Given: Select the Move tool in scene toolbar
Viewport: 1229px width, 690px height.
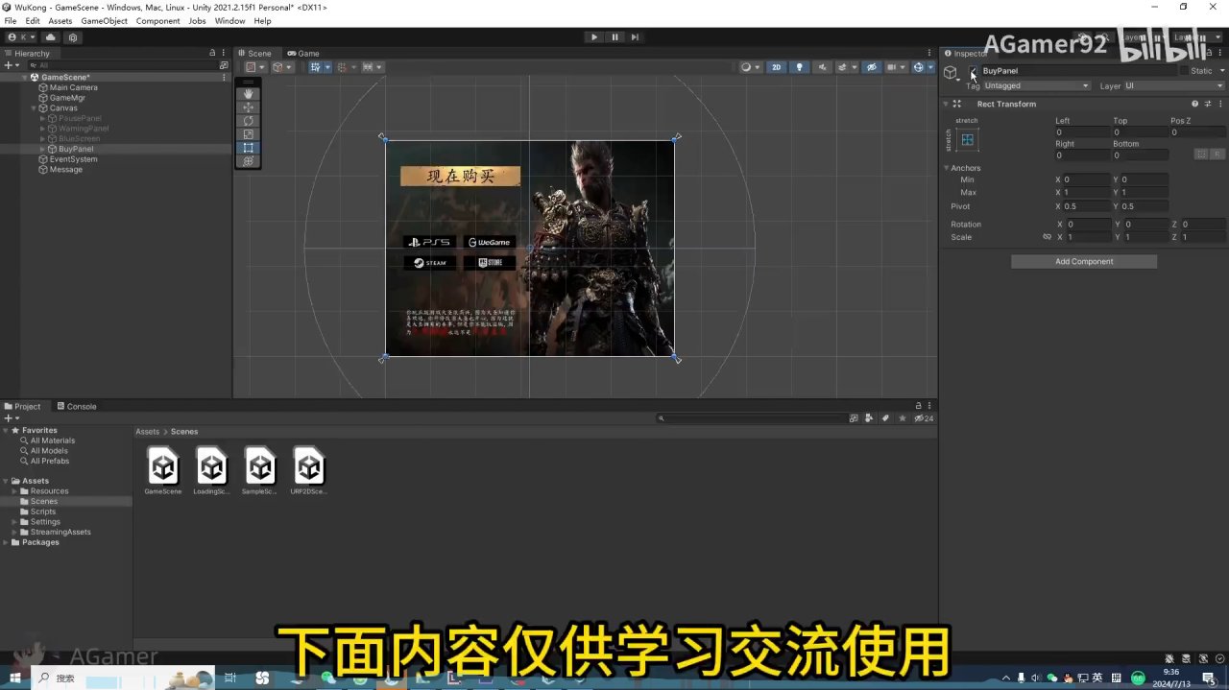Looking at the screenshot, I should click(249, 107).
